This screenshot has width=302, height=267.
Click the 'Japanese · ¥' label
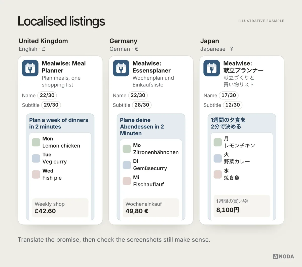coord(217,49)
